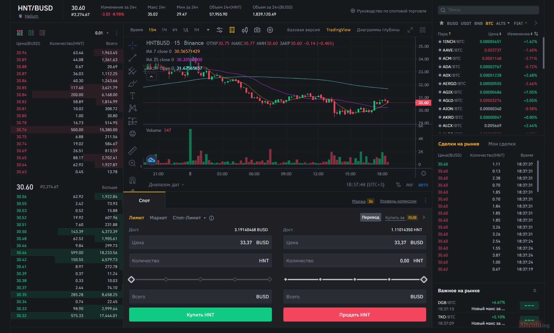This screenshot has height=333, width=554.
Task: Toggle favorite star for AKRO/BTC
Action: [x=440, y=117]
